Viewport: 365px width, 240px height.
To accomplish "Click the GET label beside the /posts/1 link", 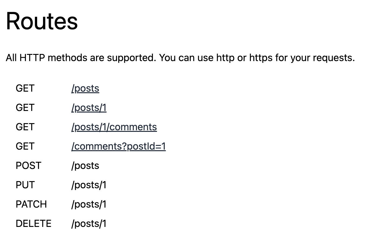I will (25, 108).
